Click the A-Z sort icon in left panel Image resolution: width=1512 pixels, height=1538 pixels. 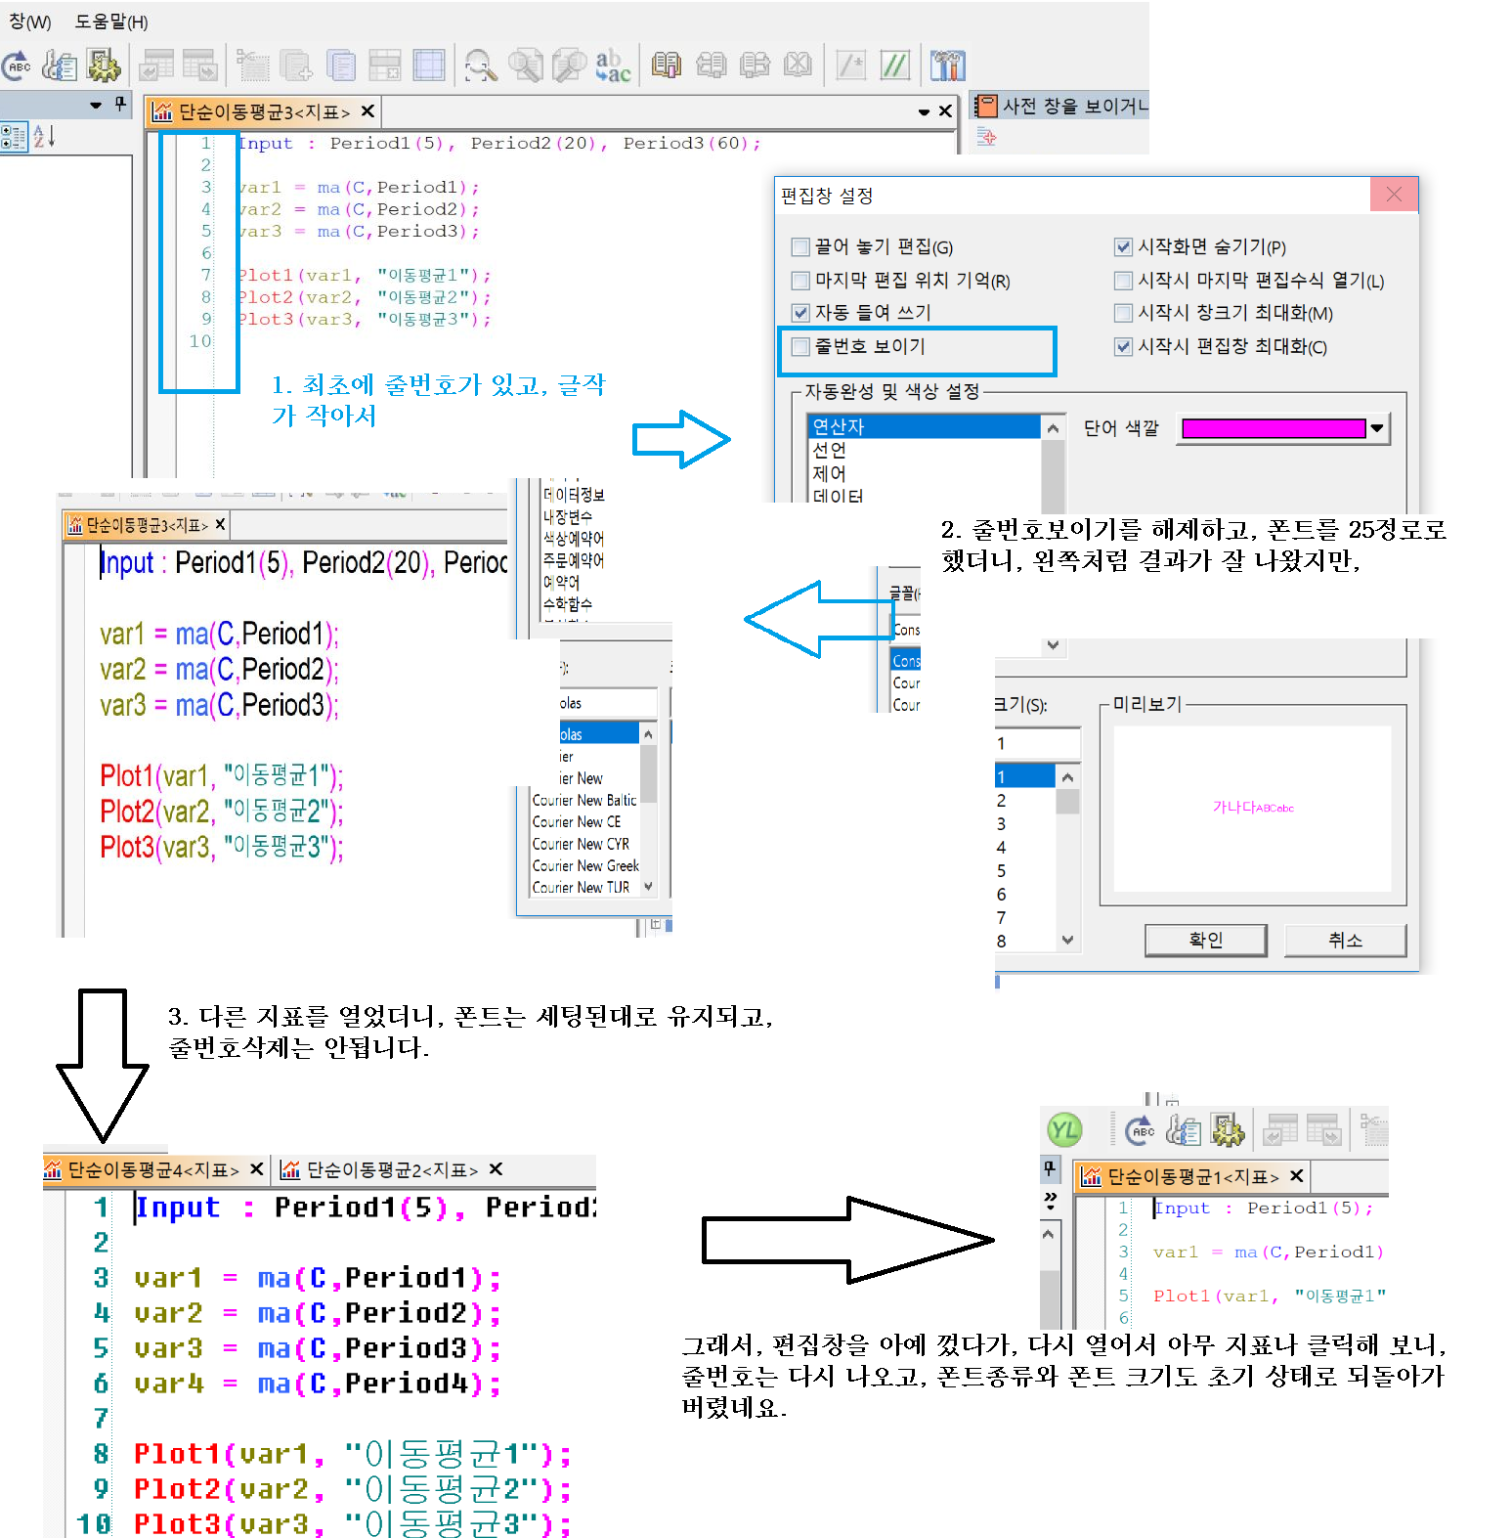tap(44, 137)
